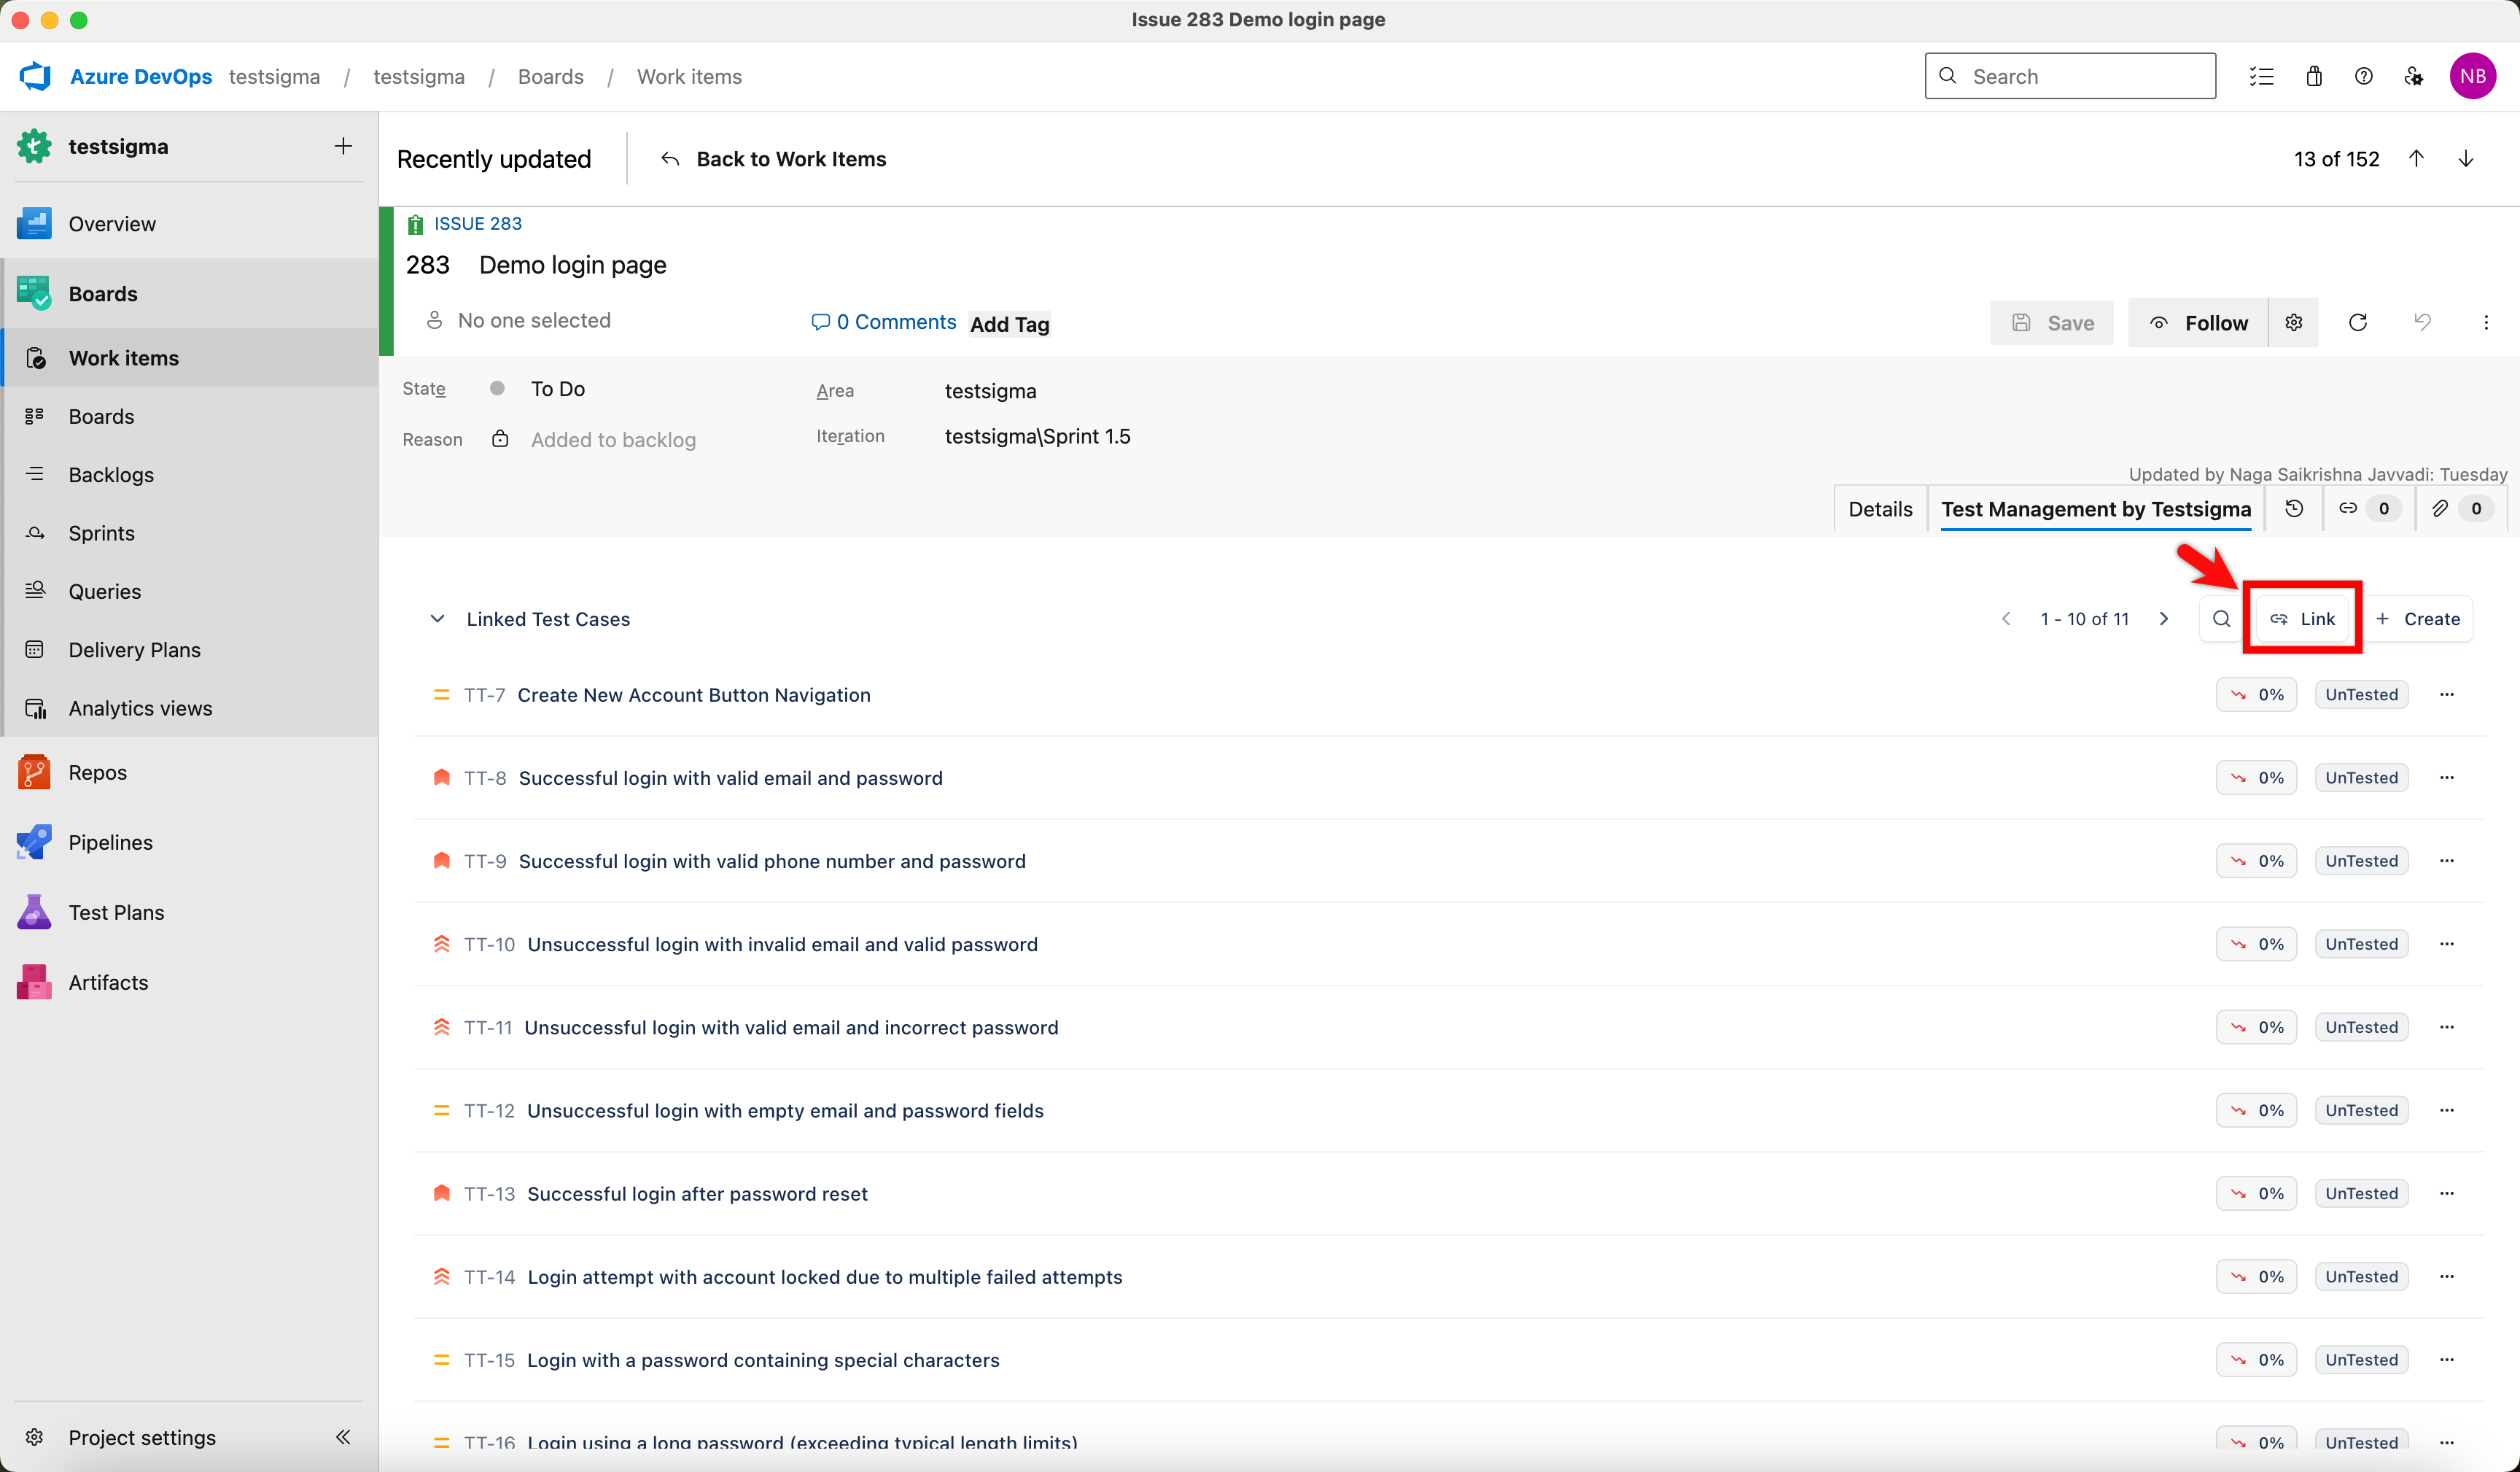Go to next work item arrow
This screenshot has width=2520, height=1472.
tap(2465, 159)
